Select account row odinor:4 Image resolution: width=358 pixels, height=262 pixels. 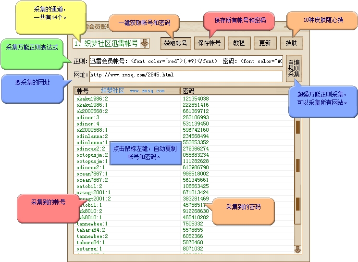click(88, 124)
